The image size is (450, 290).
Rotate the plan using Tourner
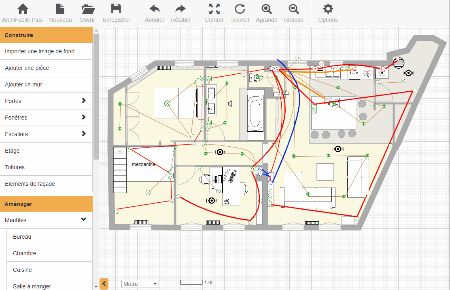click(240, 9)
